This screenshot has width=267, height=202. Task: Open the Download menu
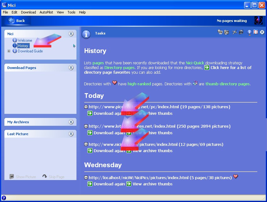(x=29, y=12)
